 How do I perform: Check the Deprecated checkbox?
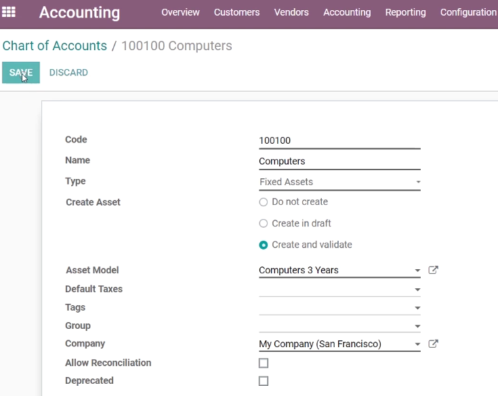click(x=264, y=381)
